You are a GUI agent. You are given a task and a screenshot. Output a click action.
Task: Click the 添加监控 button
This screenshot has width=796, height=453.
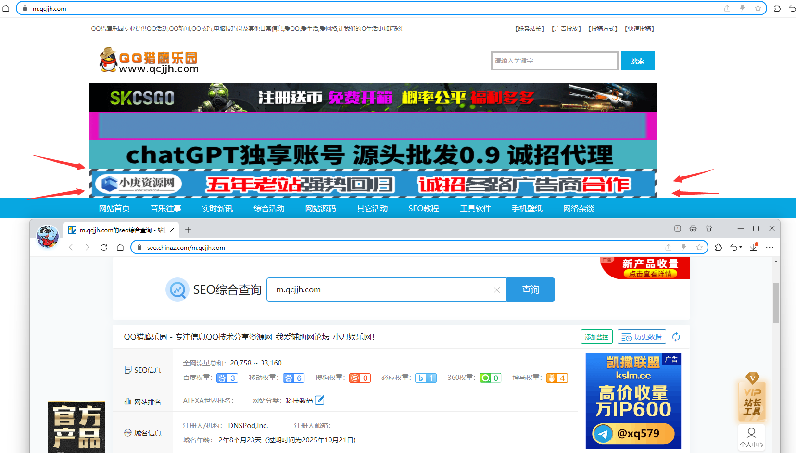click(596, 337)
